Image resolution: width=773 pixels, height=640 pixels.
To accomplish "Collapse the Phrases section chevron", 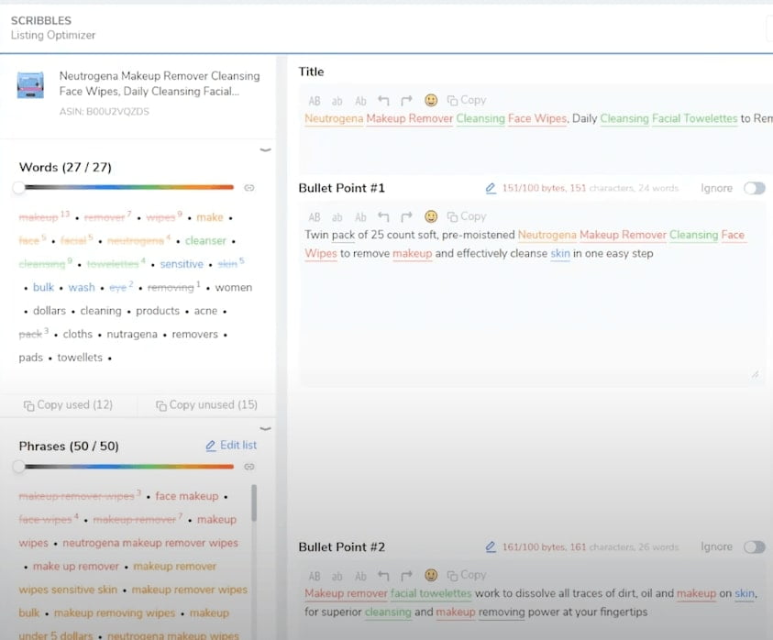I will 265,429.
